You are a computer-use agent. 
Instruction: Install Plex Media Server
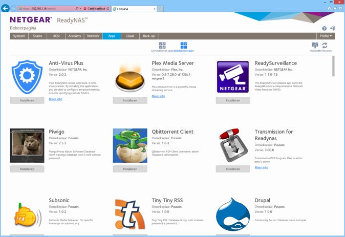tap(130, 100)
